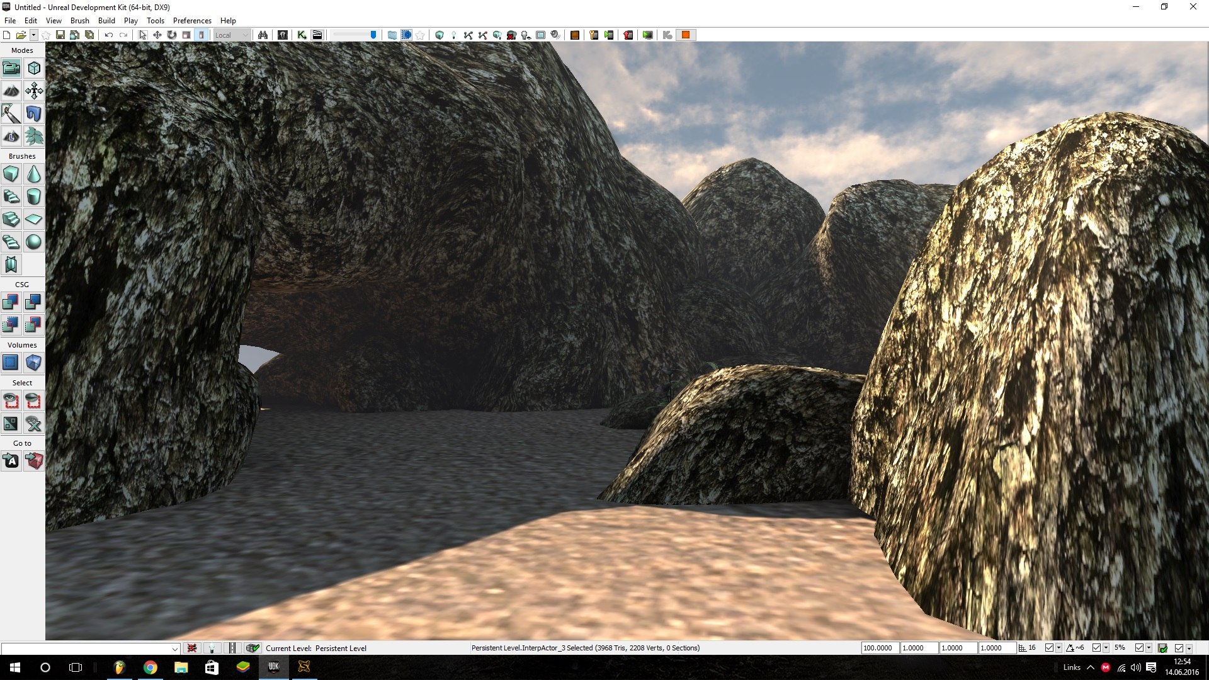Open the Build menu
Viewport: 1209px width, 680px height.
[106, 20]
